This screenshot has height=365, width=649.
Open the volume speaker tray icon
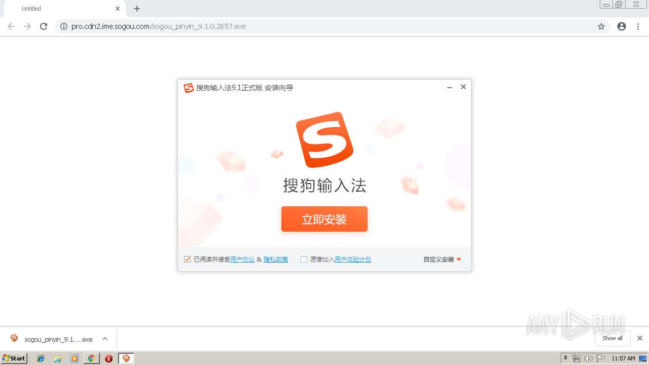tap(588, 358)
